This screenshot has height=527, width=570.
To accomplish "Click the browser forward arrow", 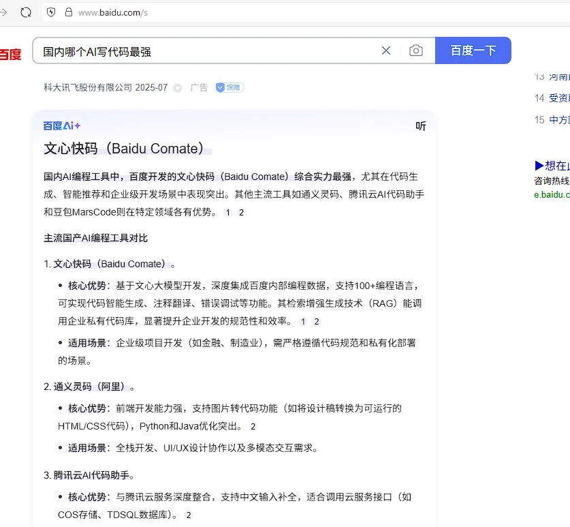I will (3, 12).
